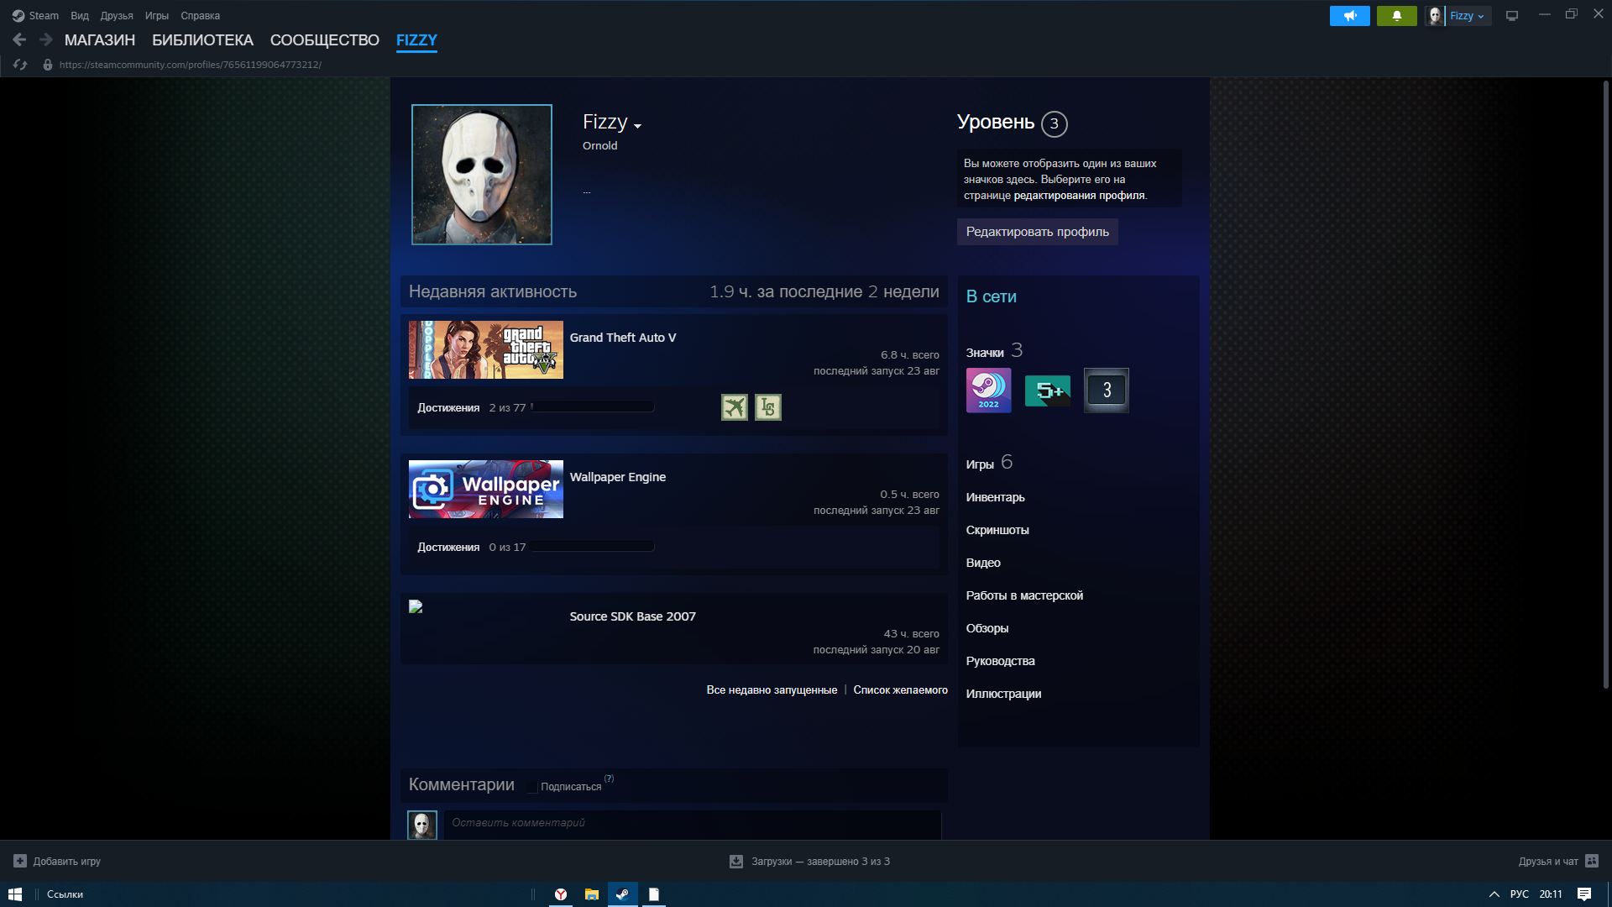Open the Friends and chat icon
Screen dimensions: 1612x907
point(1592,861)
